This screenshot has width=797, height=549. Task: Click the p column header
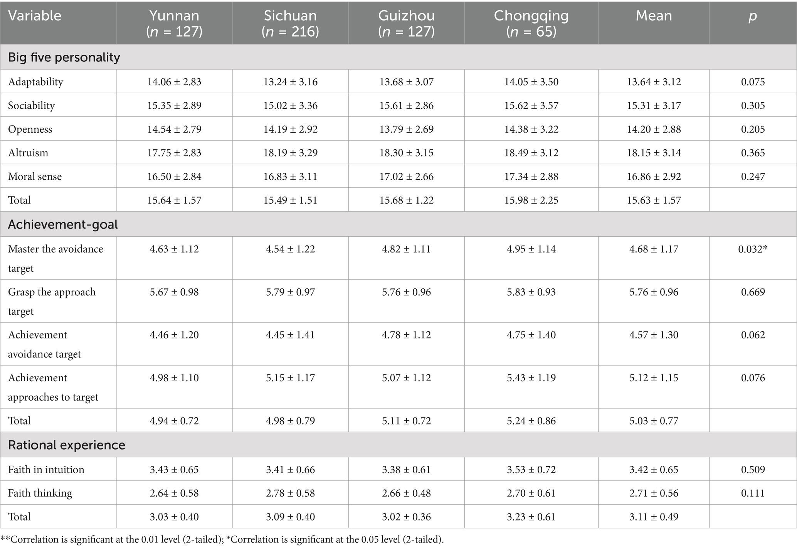coord(753,16)
